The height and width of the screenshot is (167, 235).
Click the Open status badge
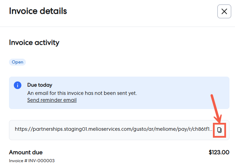(17, 62)
